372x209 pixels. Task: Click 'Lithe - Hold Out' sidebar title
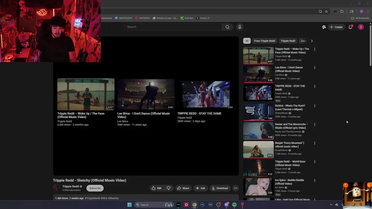tap(292, 200)
